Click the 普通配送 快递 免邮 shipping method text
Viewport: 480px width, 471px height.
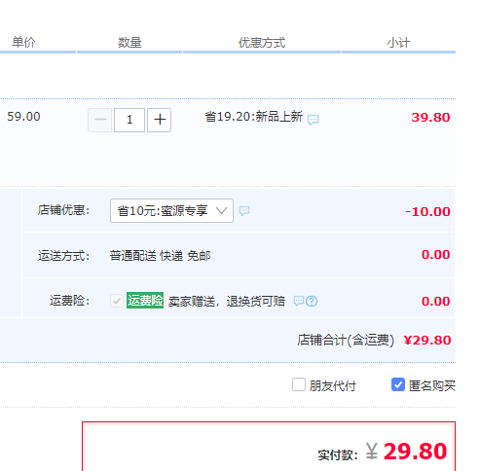(160, 256)
